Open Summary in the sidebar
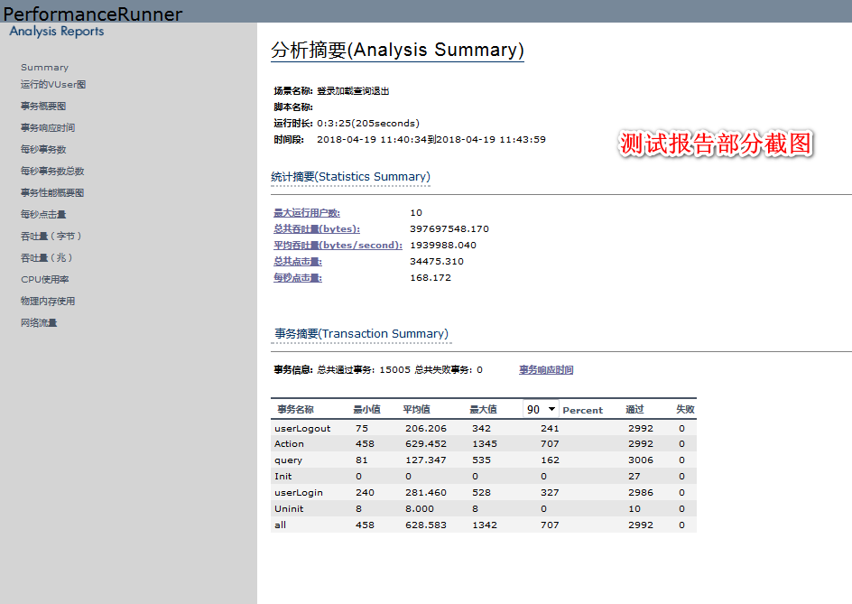The image size is (852, 604). [x=44, y=68]
